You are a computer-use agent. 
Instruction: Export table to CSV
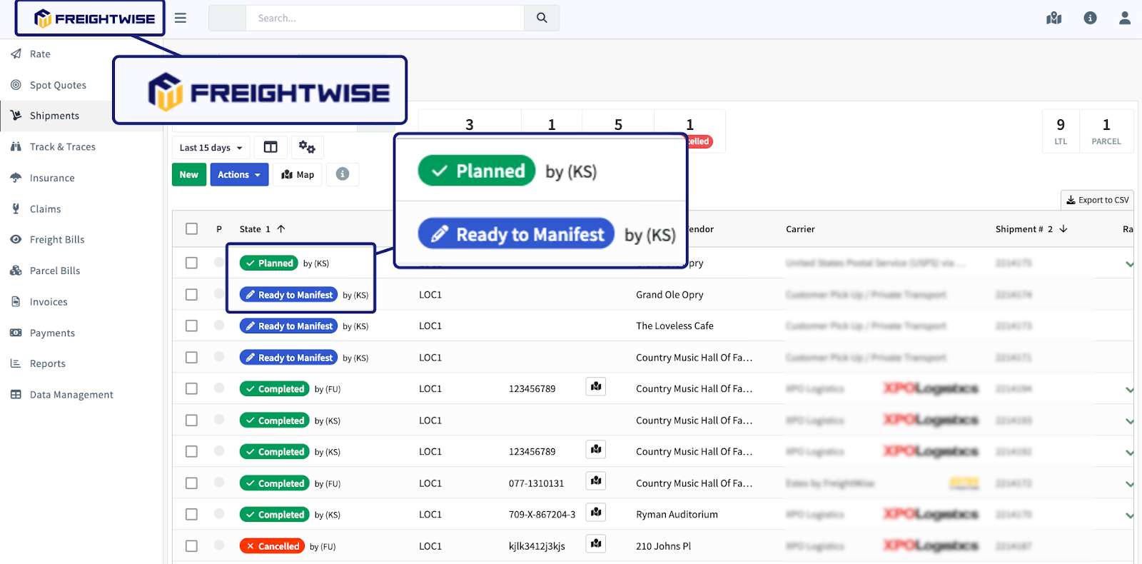click(1097, 200)
